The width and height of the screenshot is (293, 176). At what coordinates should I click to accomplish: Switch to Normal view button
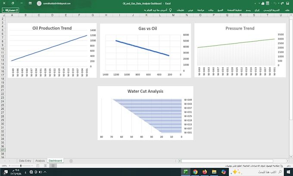(x=53, y=166)
